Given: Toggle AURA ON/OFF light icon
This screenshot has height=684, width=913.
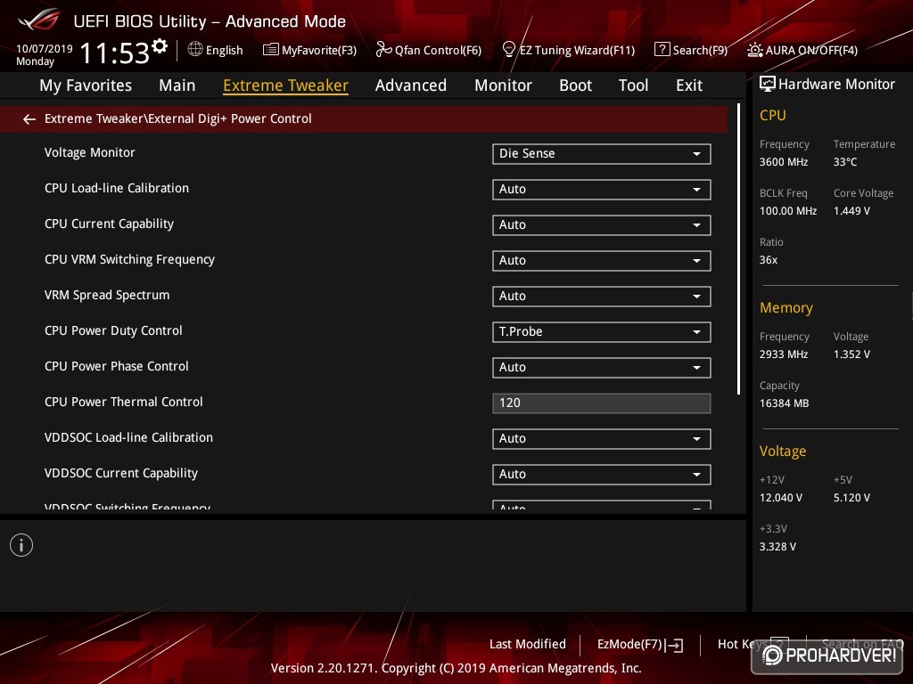Looking at the screenshot, I should pos(755,50).
